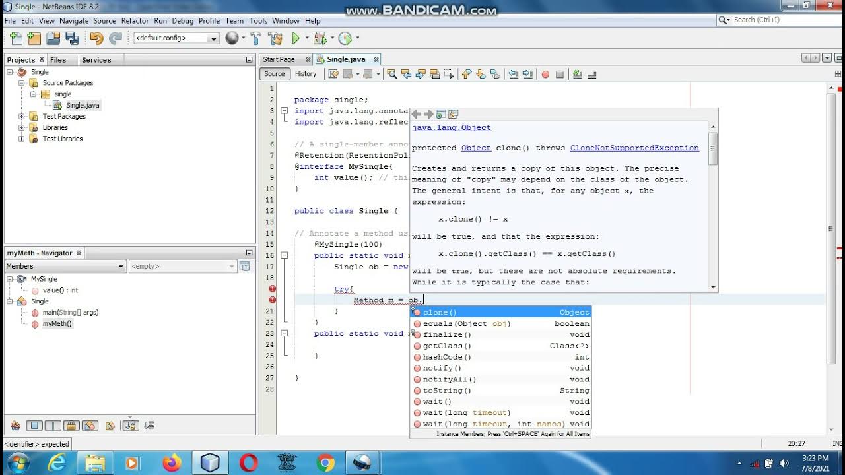Expand the Test Packages node
Image resolution: width=845 pixels, height=475 pixels.
coord(21,117)
